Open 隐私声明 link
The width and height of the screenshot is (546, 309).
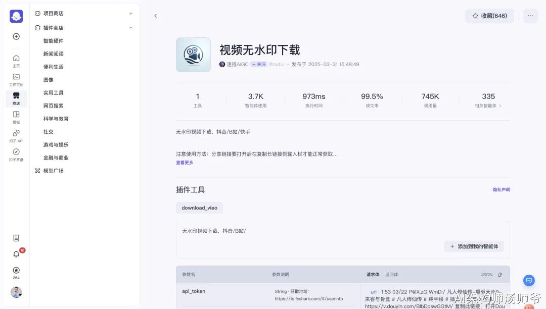[501, 190]
